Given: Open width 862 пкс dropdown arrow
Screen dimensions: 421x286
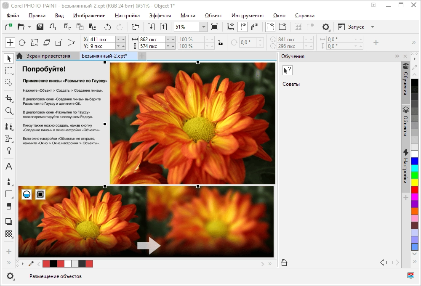Looking at the screenshot, I should point(168,39).
